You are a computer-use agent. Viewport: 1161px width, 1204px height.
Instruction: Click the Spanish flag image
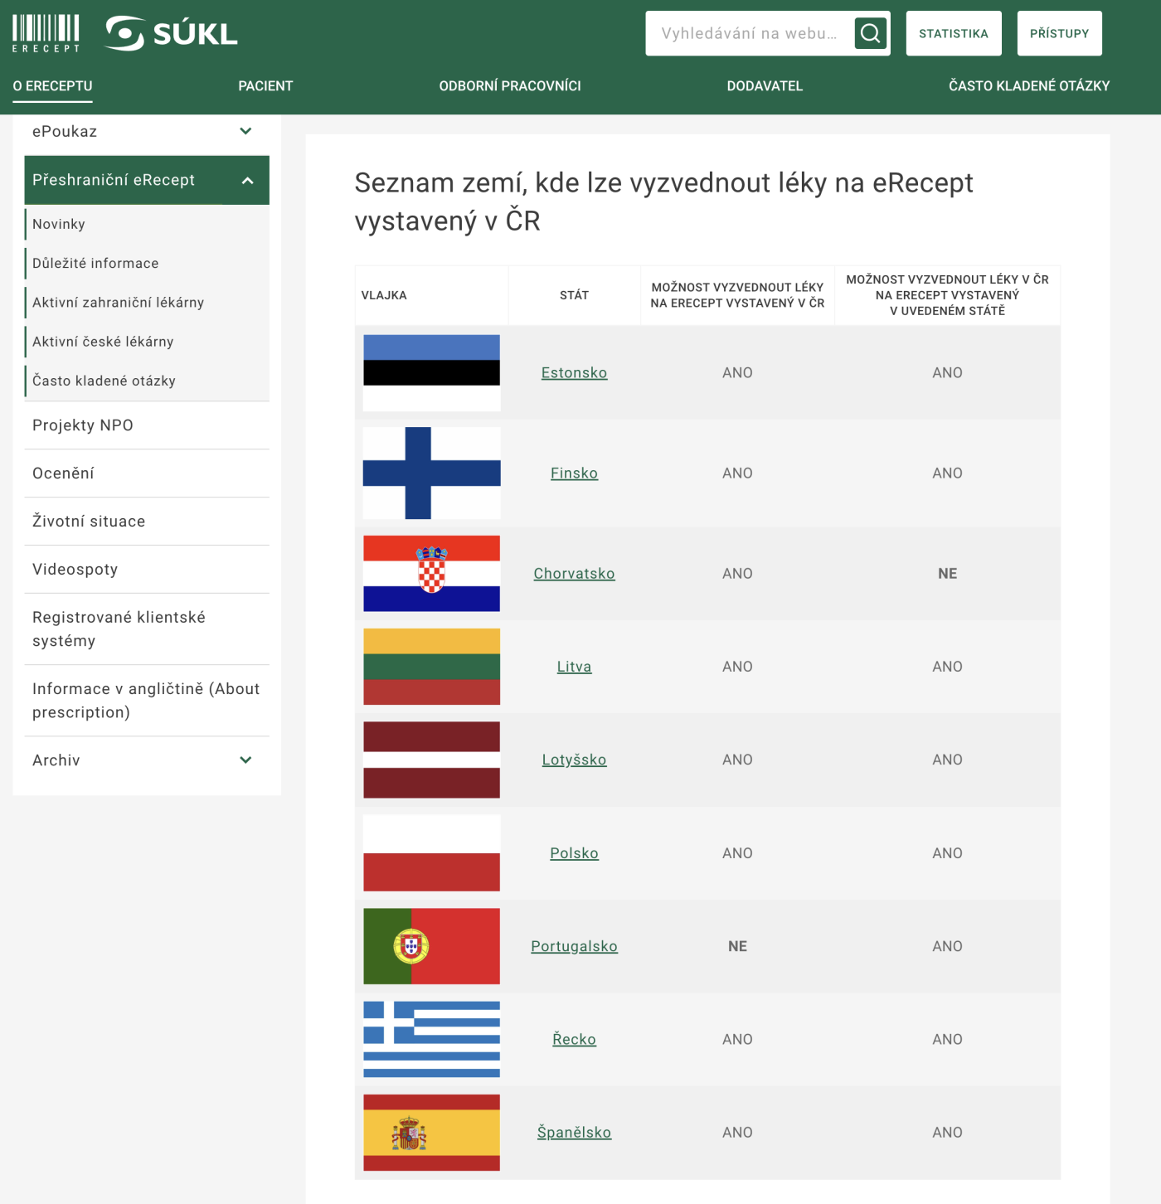point(431,1133)
